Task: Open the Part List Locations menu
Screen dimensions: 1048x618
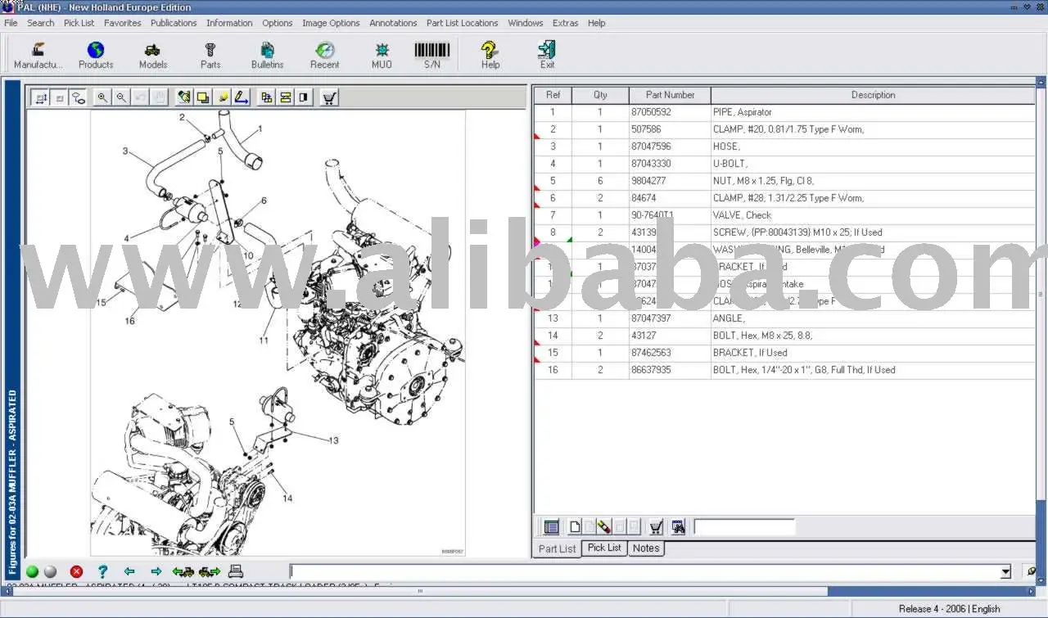Action: (x=462, y=23)
